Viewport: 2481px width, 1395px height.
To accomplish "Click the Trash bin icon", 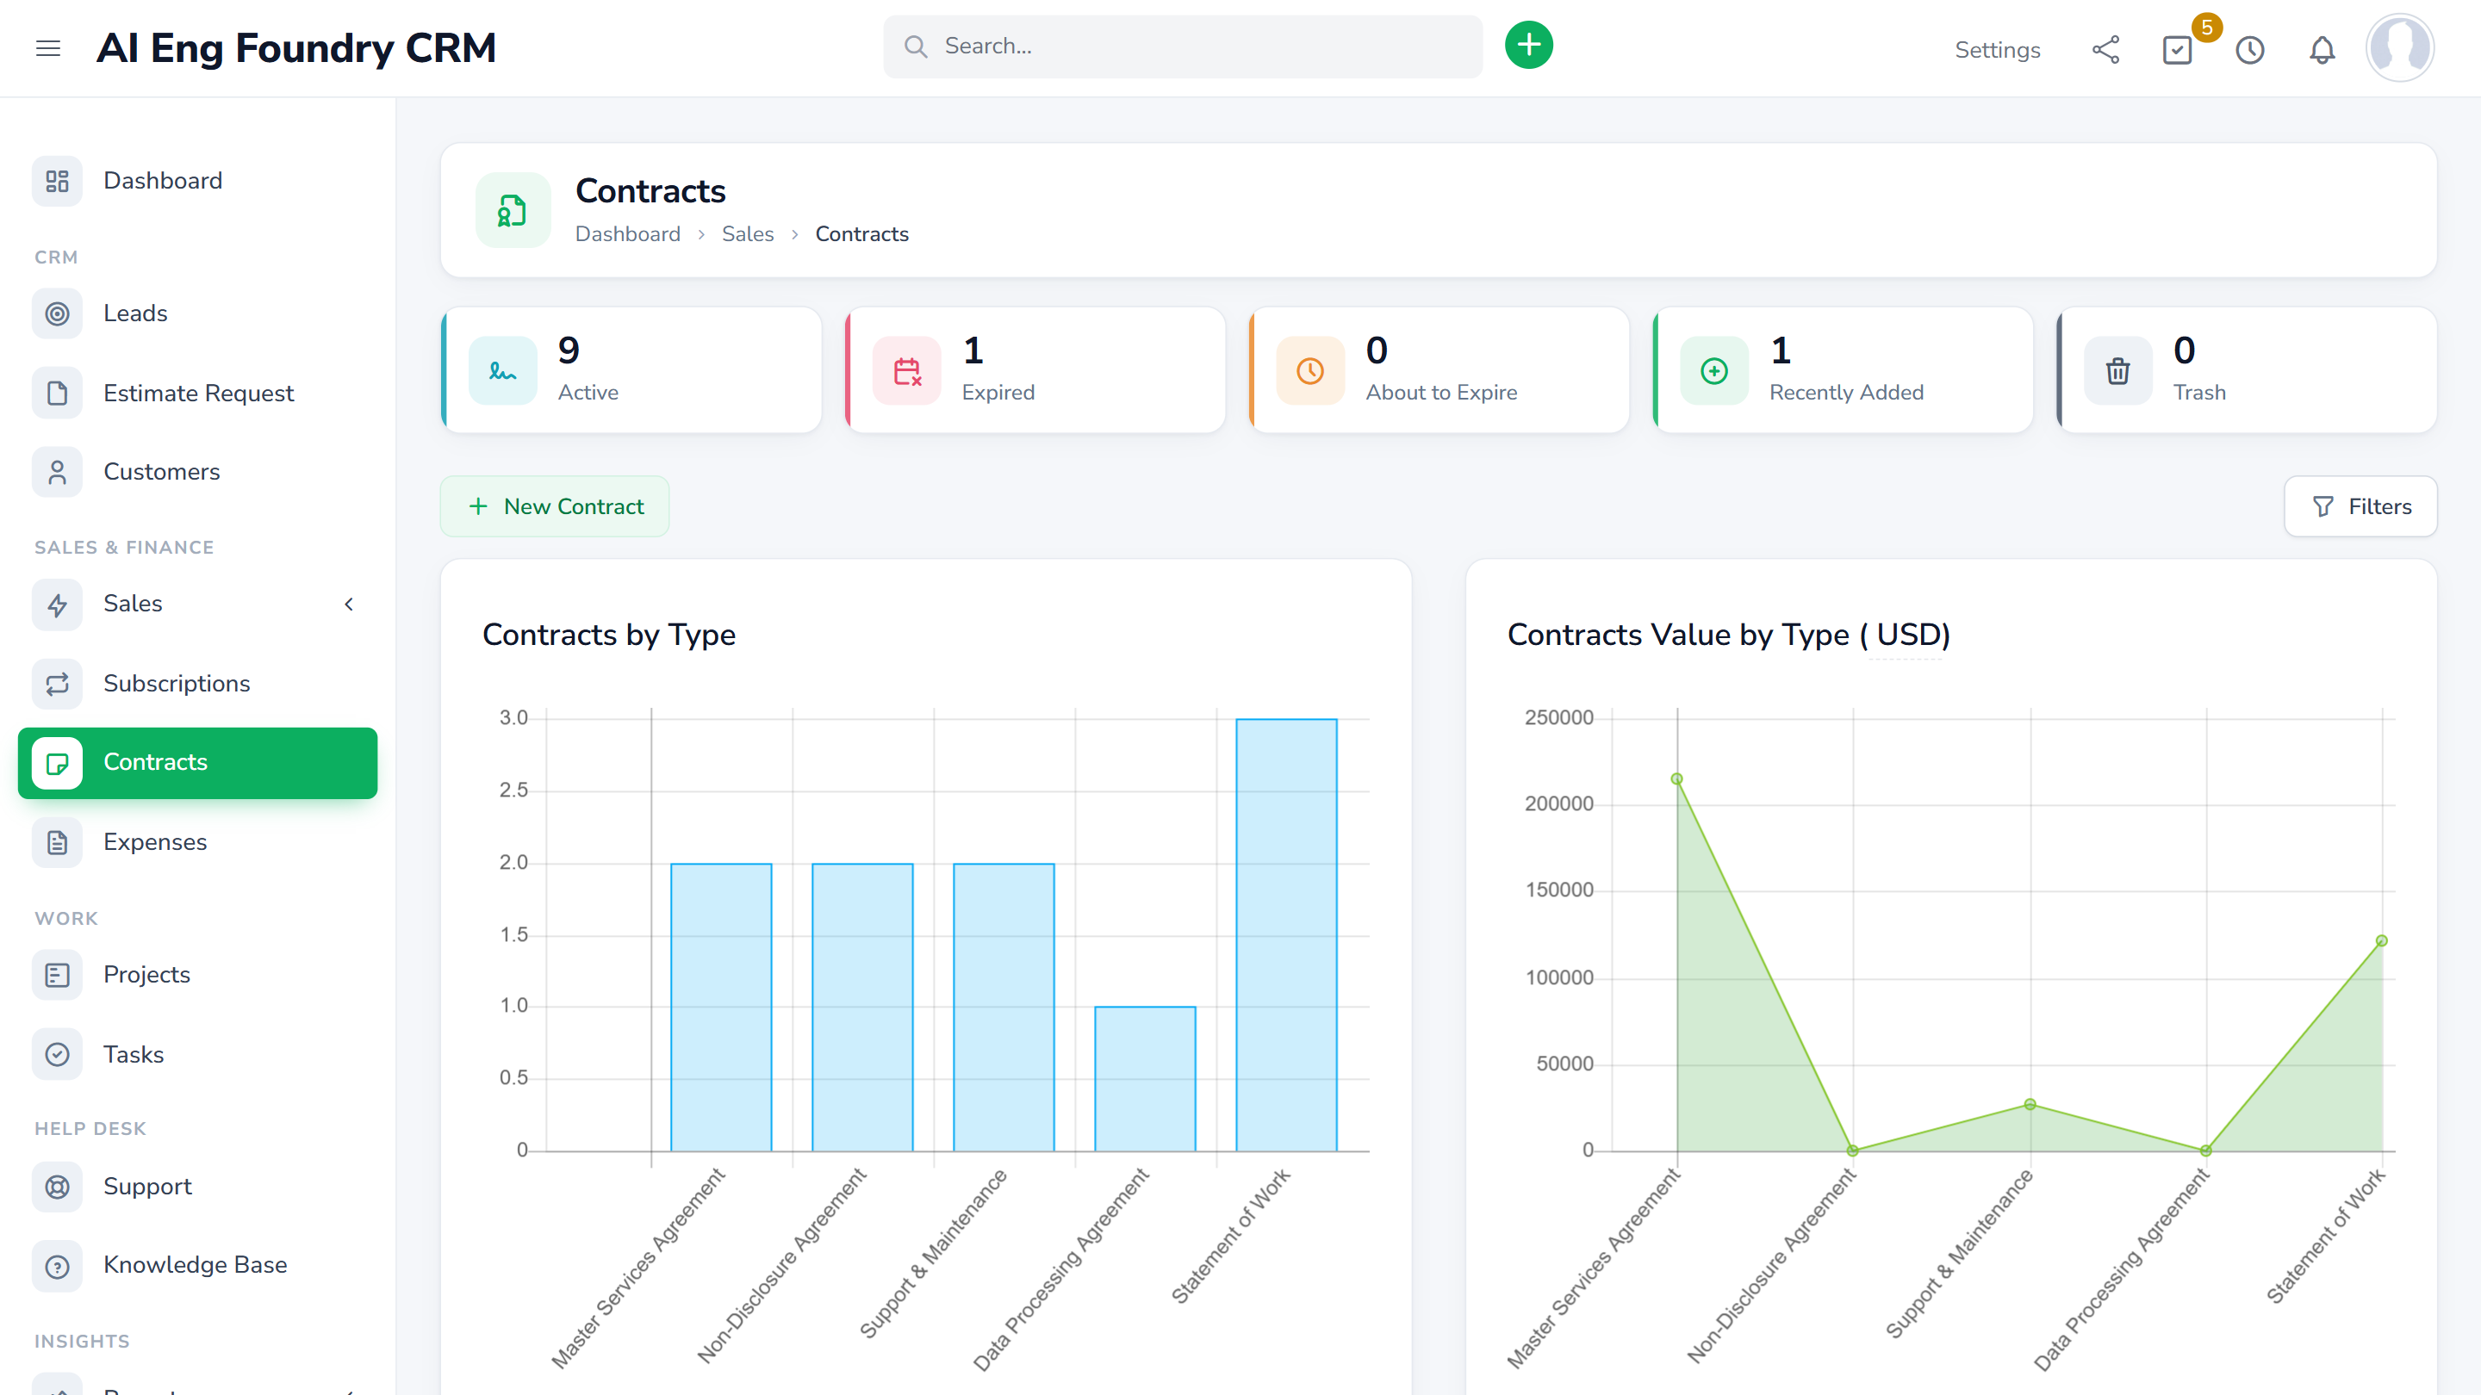I will (2118, 370).
